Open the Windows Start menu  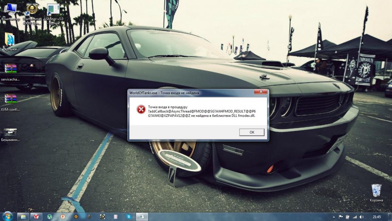click(7, 216)
